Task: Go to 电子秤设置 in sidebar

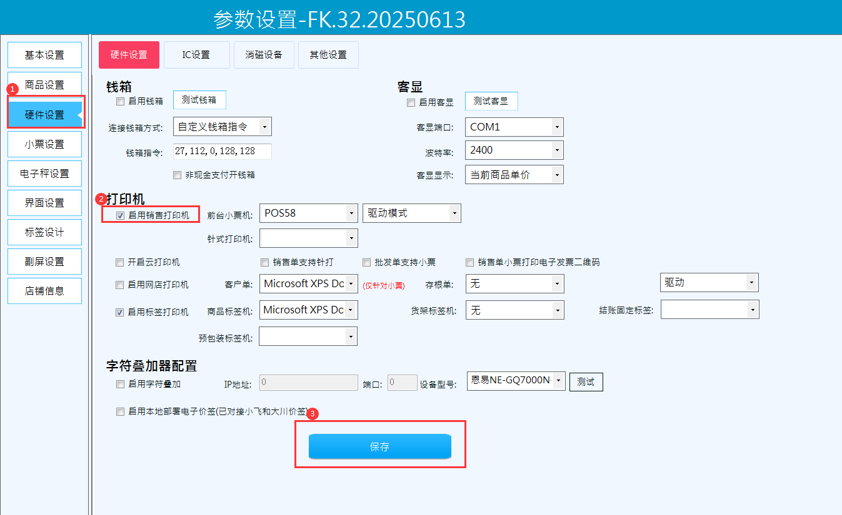Action: point(44,174)
